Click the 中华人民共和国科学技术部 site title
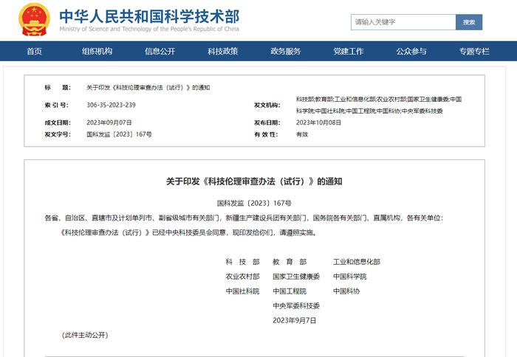Screen dimensions: 517x357 (149, 16)
